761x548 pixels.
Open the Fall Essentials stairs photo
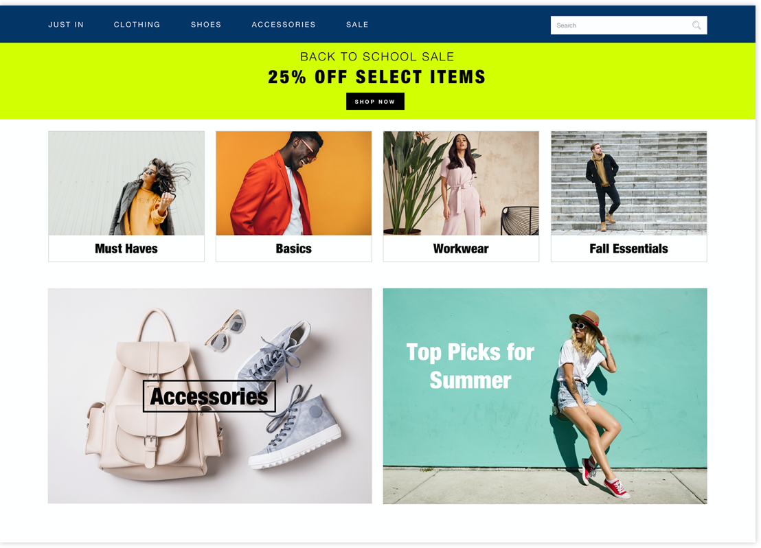(x=629, y=183)
